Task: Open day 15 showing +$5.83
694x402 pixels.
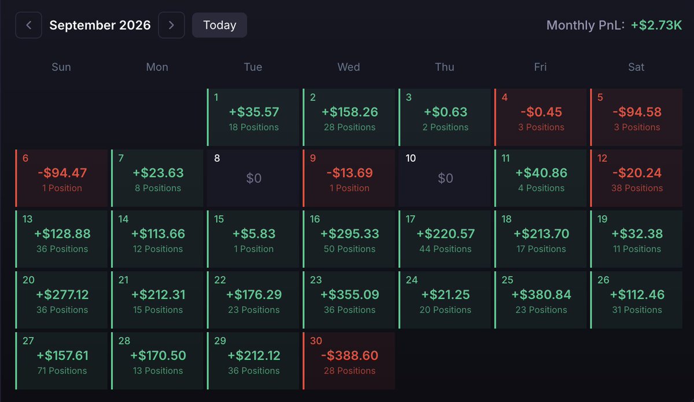Action: point(253,239)
